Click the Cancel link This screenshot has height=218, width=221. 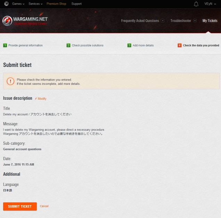(x=44, y=206)
